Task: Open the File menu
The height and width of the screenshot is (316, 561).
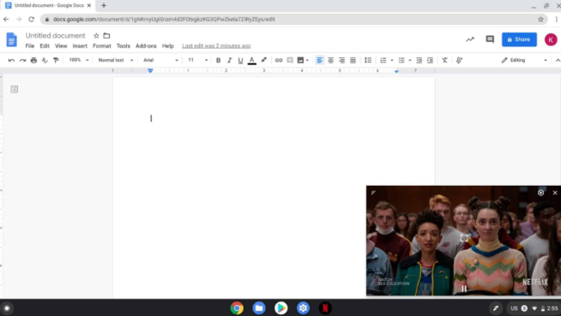Action: tap(30, 46)
